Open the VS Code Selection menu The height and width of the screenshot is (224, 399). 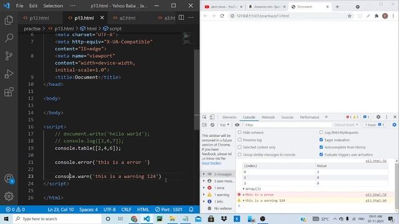point(53,6)
